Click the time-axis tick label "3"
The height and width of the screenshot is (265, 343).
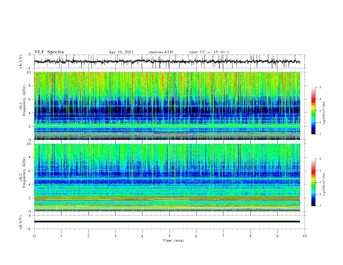pyautogui.click(x=115, y=236)
